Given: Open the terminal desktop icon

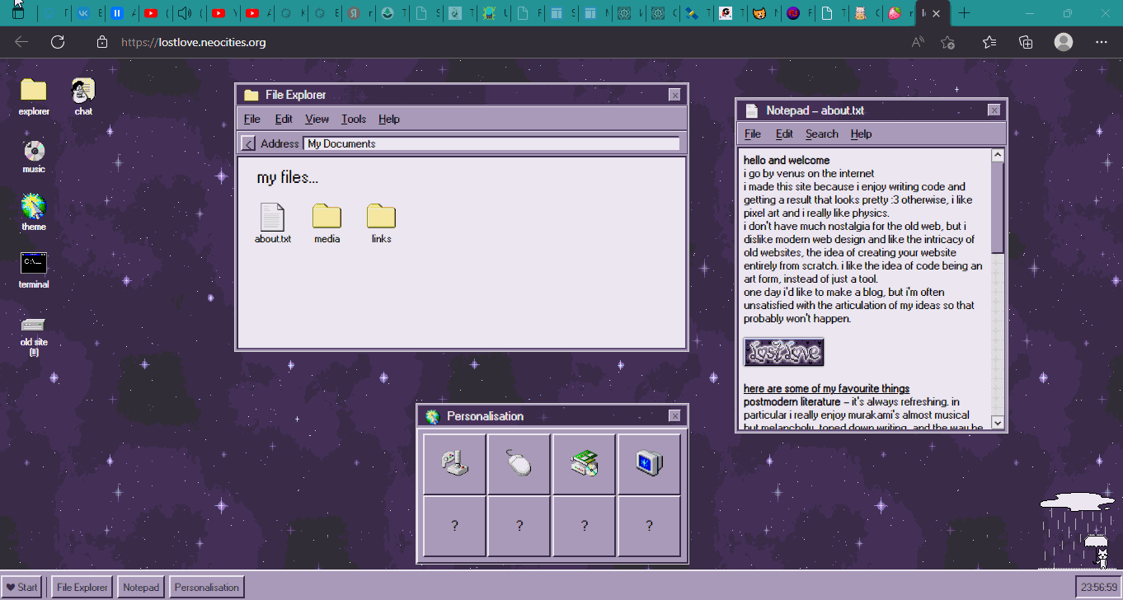Looking at the screenshot, I should (x=34, y=264).
